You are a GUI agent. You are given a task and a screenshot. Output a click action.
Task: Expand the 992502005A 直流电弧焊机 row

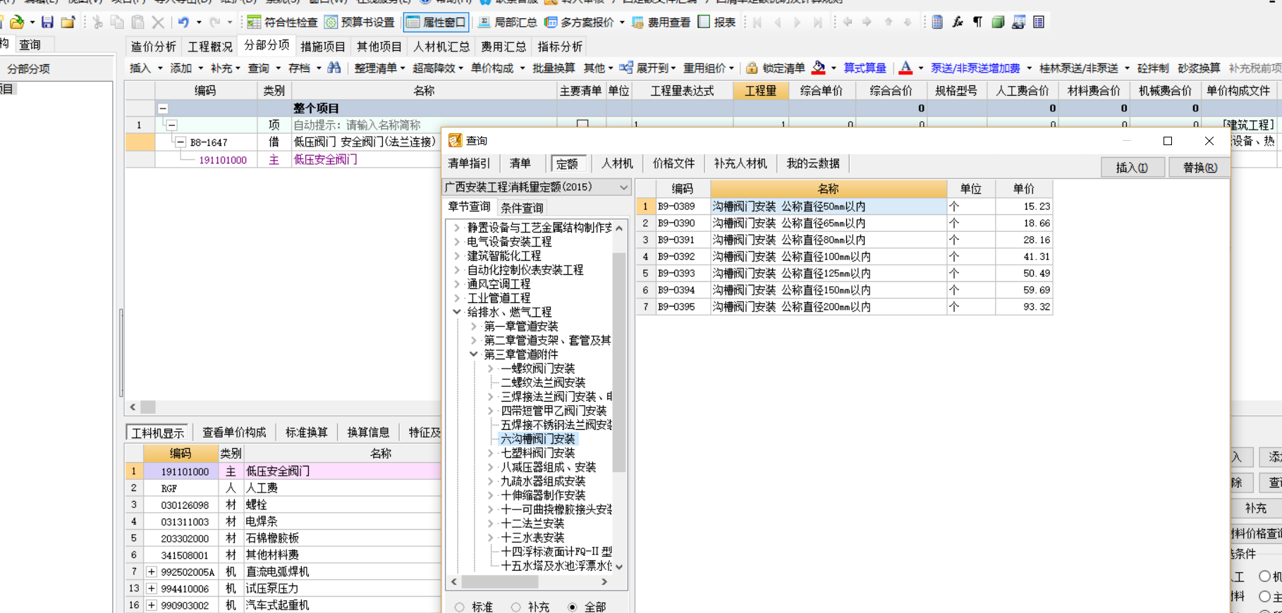pyautogui.click(x=152, y=571)
